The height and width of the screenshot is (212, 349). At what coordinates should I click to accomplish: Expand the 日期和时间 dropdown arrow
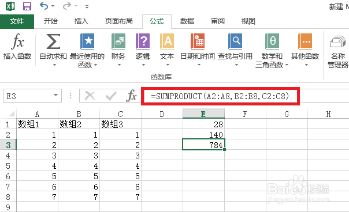tap(199, 65)
